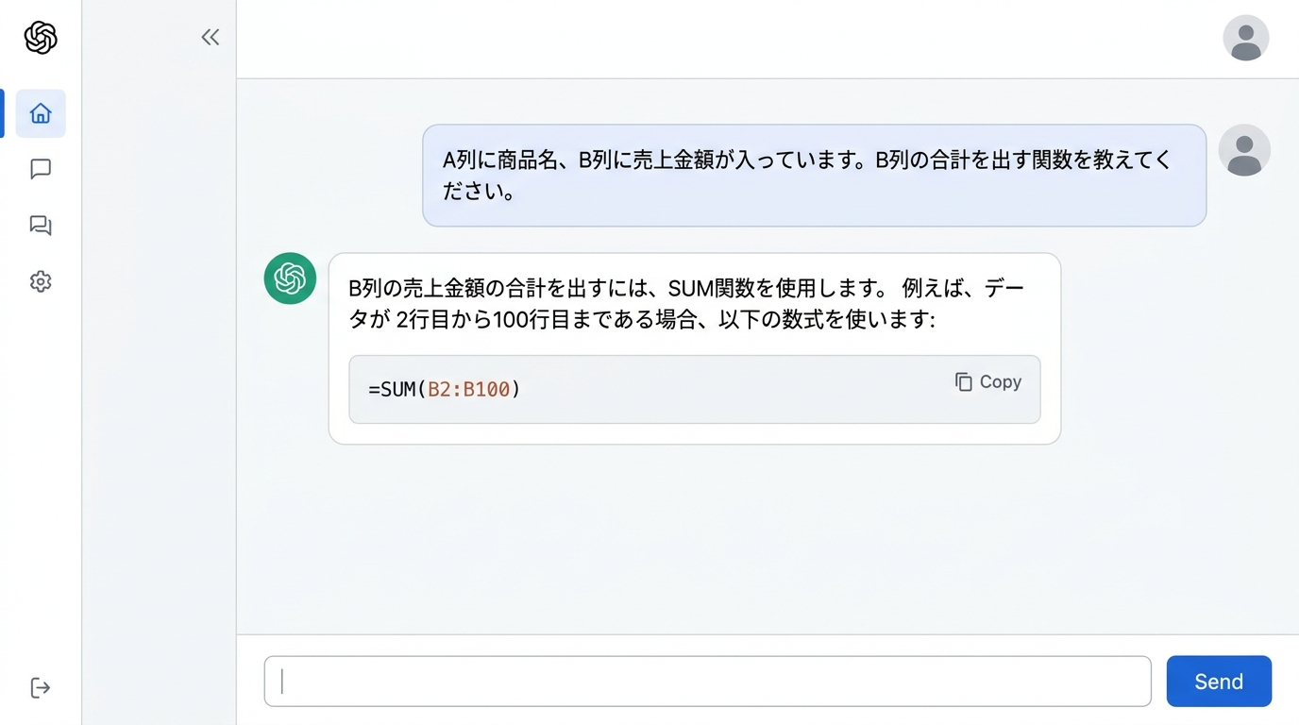Focus the message input field
Viewport: 1299px width, 725px height.
tap(707, 682)
